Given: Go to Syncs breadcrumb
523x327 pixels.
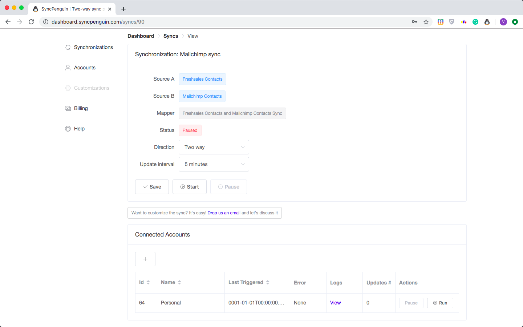Looking at the screenshot, I should click(171, 36).
